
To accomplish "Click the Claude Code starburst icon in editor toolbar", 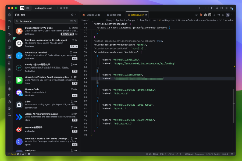I will pos(201,15).
